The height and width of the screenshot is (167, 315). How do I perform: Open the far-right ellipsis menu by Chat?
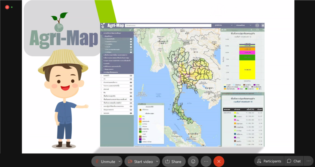coord(309,161)
